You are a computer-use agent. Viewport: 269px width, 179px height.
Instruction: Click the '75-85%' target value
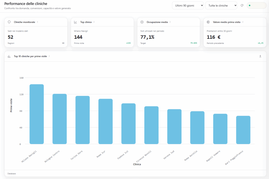(194, 43)
